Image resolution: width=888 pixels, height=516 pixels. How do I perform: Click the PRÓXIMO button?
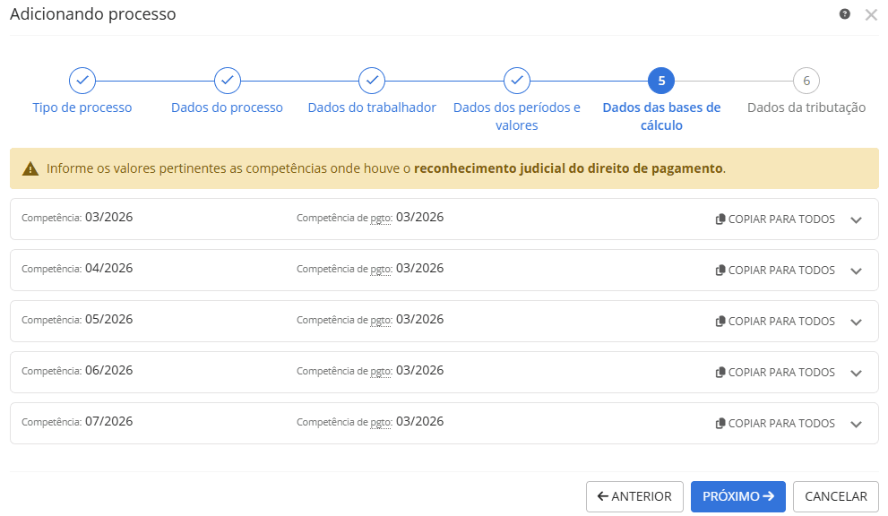pos(737,495)
